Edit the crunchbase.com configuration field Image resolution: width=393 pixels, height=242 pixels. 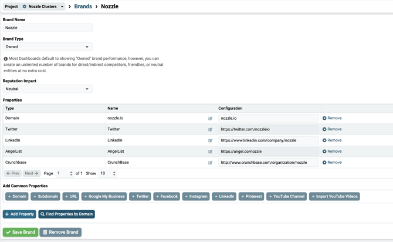[269, 163]
